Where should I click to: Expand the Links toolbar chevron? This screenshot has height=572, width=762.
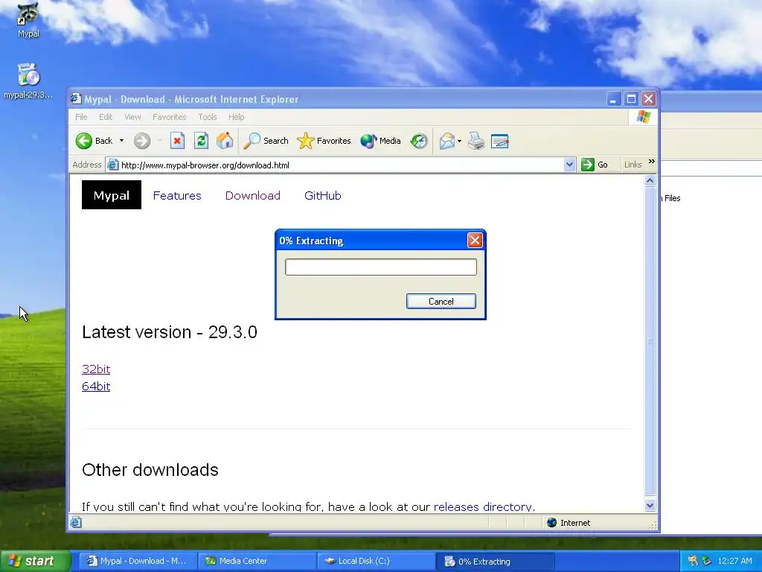pyautogui.click(x=652, y=162)
